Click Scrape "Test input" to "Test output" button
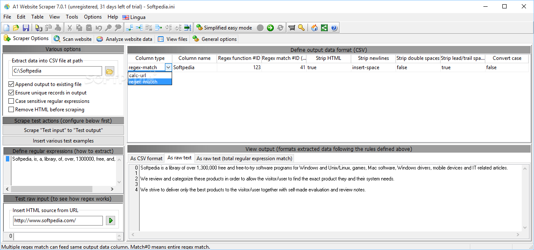 (x=63, y=130)
